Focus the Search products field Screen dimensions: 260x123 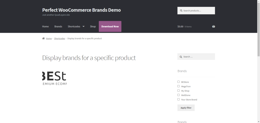[196, 11]
